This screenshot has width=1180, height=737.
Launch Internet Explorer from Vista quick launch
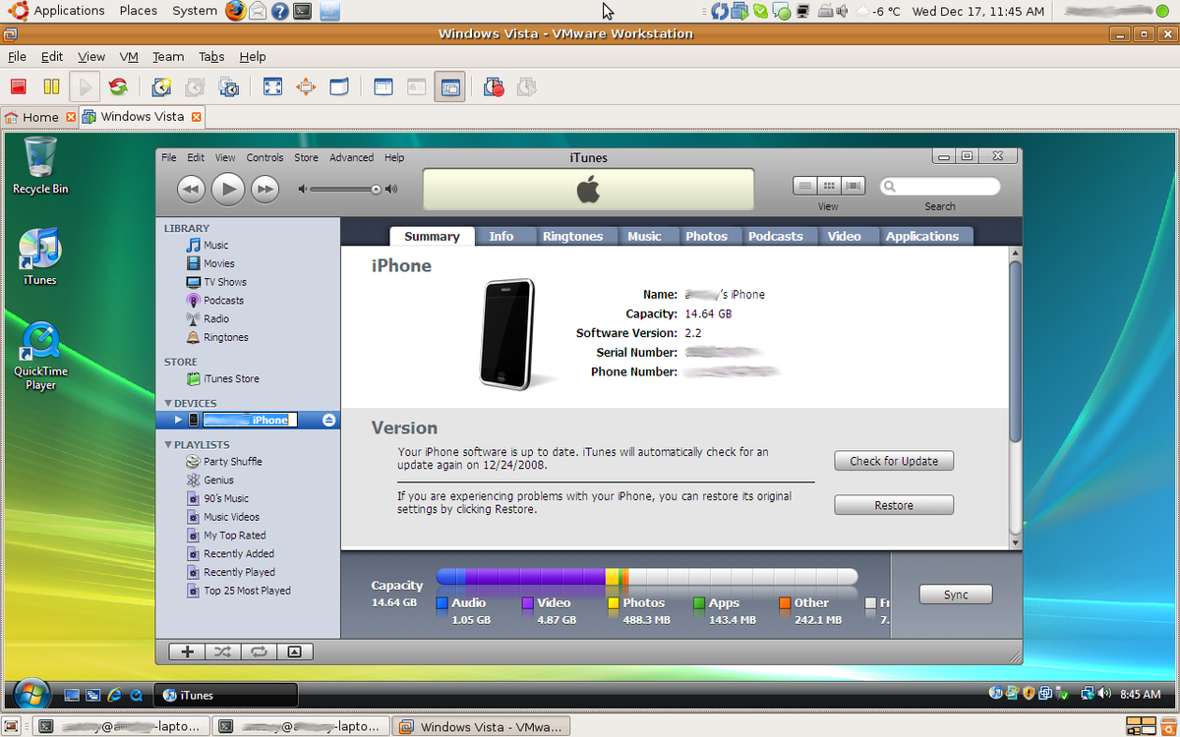[x=114, y=695]
